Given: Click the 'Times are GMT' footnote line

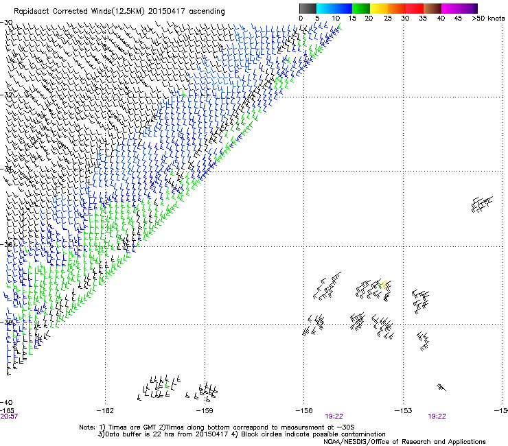Looking at the screenshot, I should click(216, 427).
